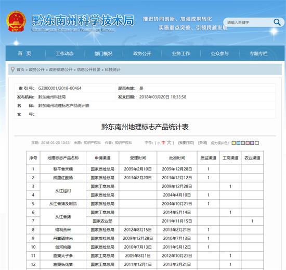Screen dimensions: 286x270
Task: Set font size to medium (中)
Action: [163, 143]
